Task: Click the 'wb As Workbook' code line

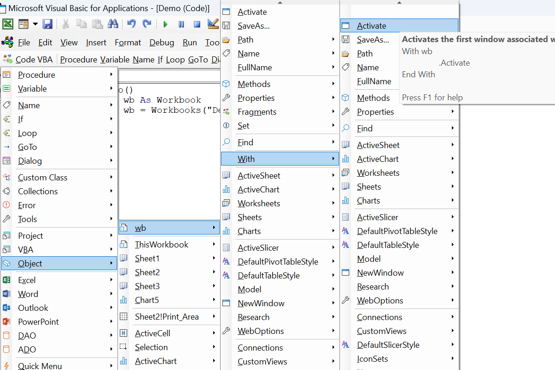Action: (162, 100)
